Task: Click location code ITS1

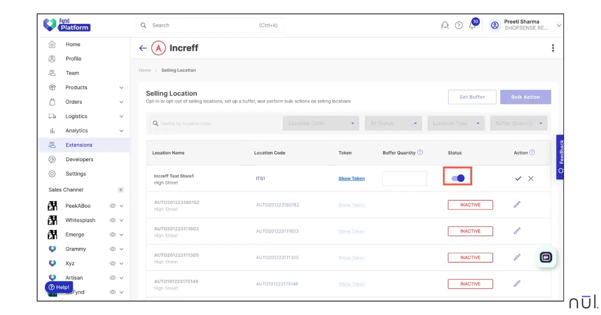Action: [260, 178]
